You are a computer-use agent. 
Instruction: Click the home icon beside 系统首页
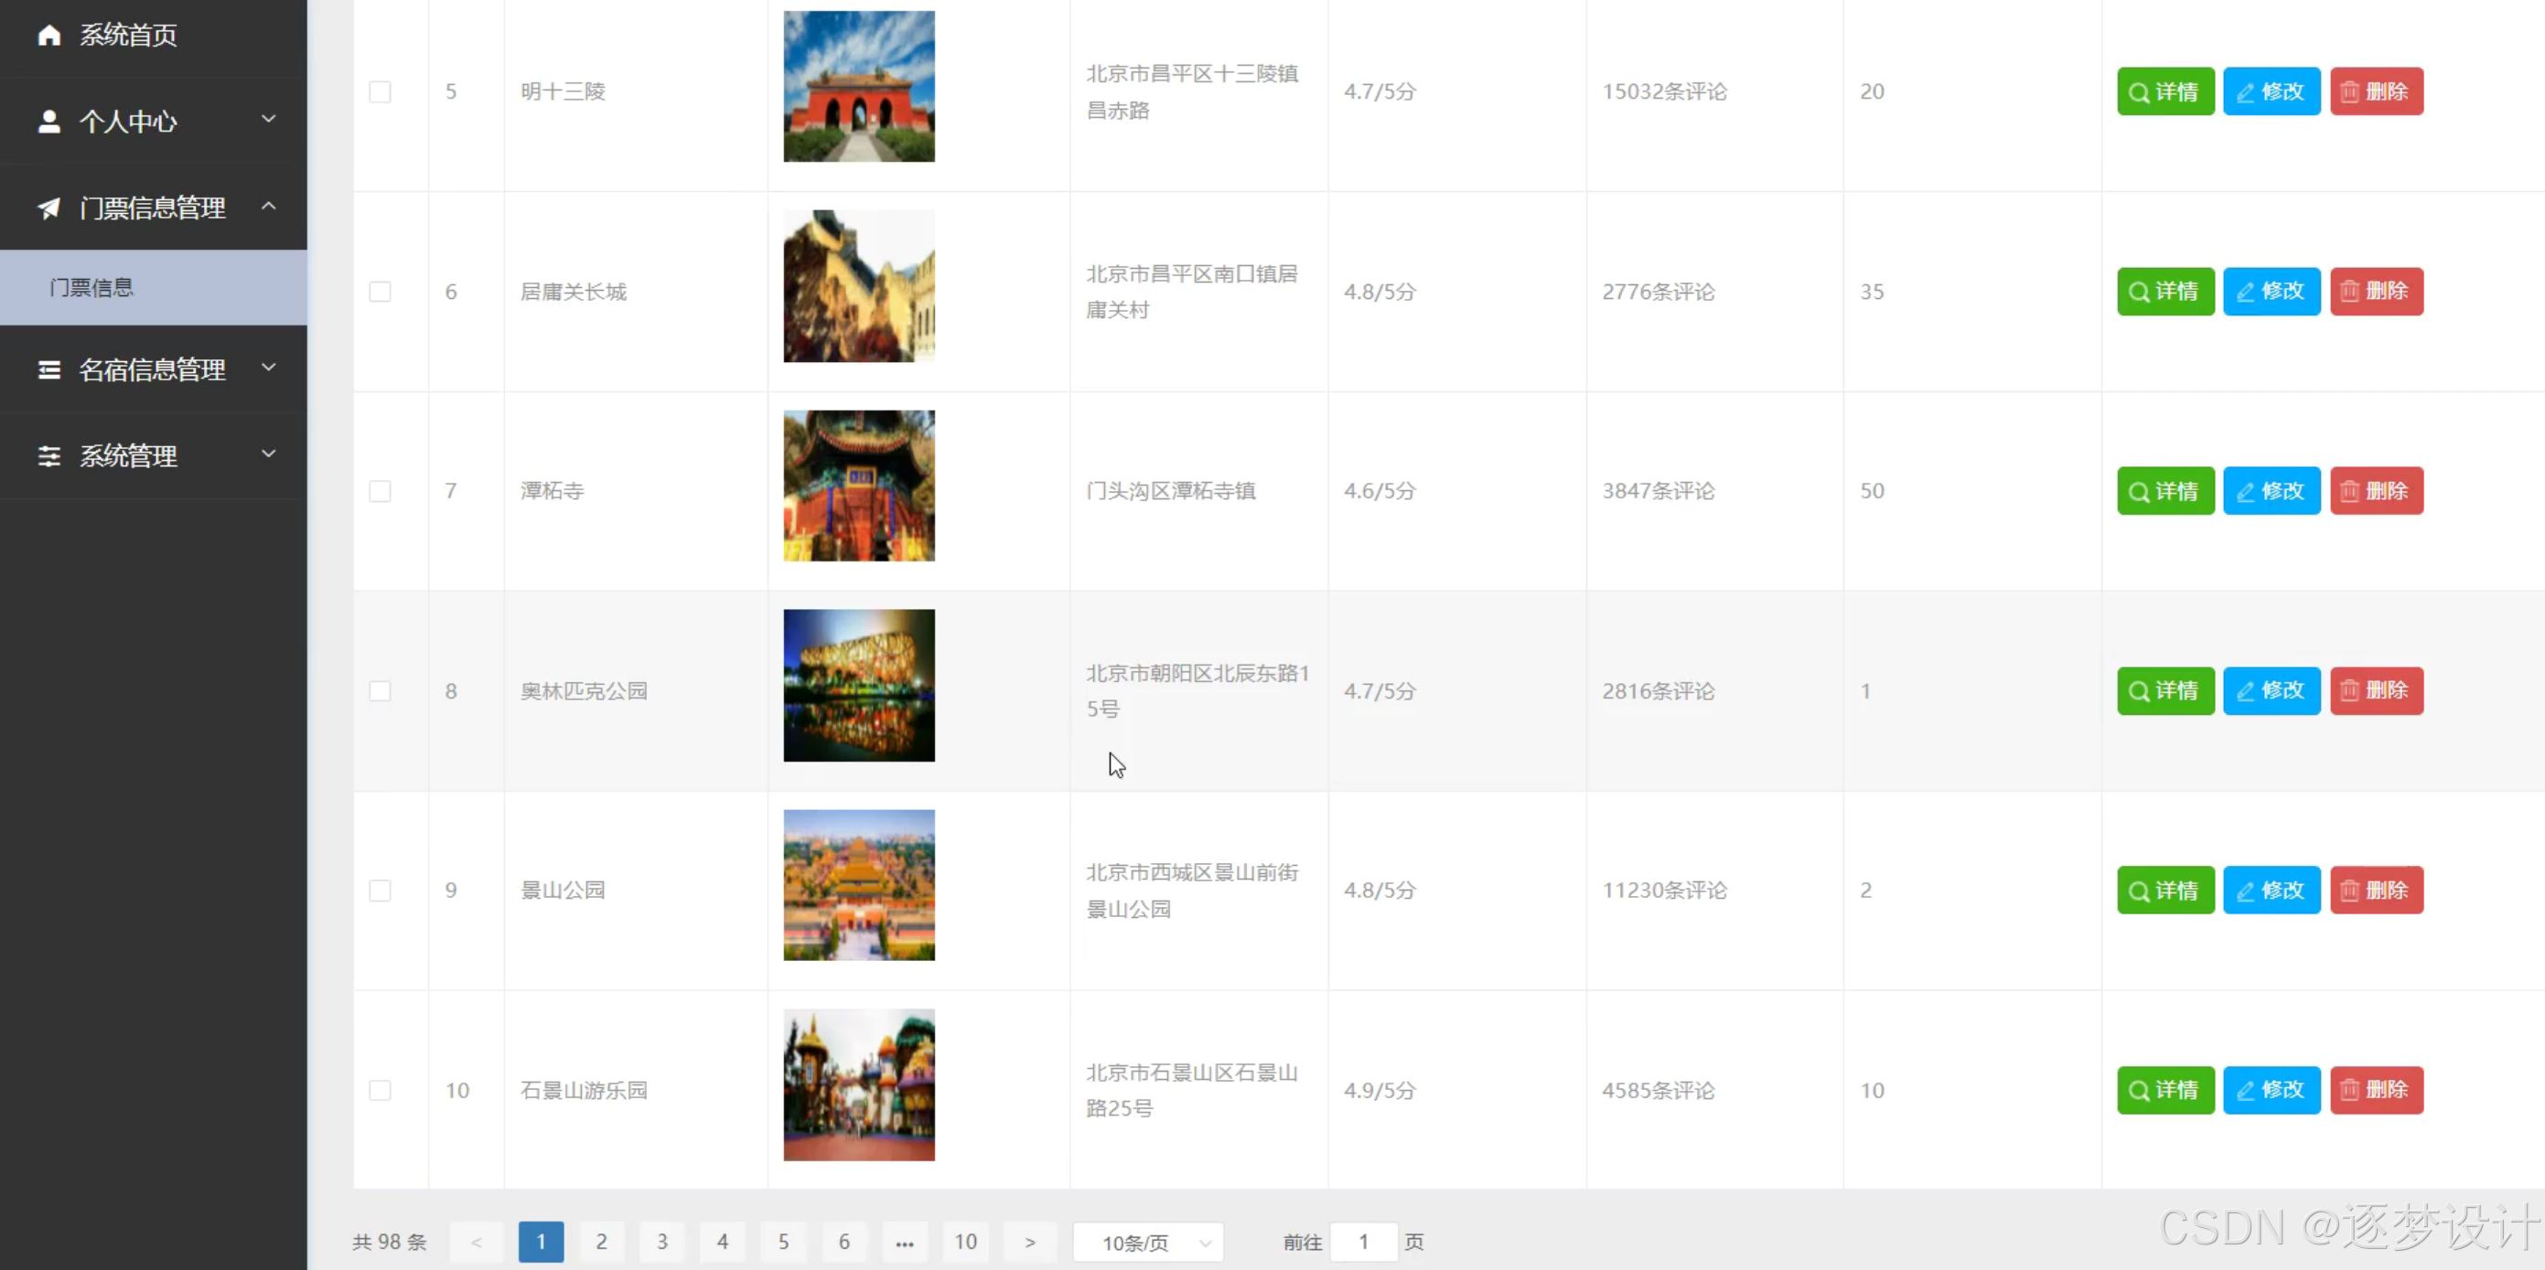pyautogui.click(x=48, y=36)
